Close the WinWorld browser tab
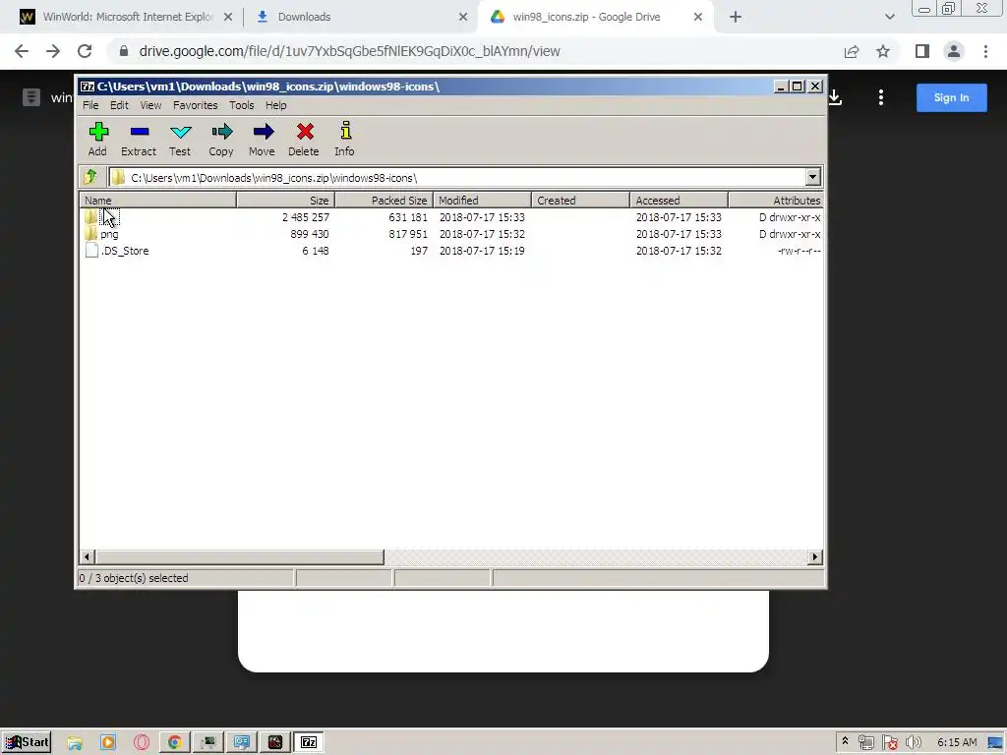This screenshot has height=755, width=1007. point(228,18)
